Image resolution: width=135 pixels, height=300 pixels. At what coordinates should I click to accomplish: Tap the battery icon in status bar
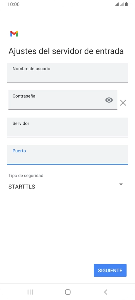tap(127, 4)
